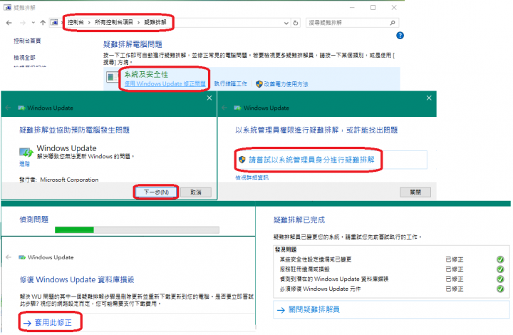Go back in the Control Panel window
513x335 pixels.
click(x=9, y=23)
